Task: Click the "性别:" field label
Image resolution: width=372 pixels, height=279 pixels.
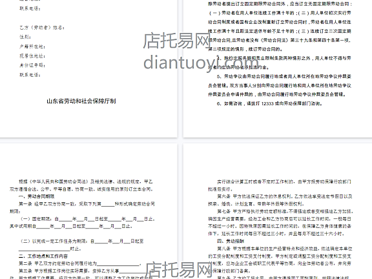Action: (x=25, y=37)
